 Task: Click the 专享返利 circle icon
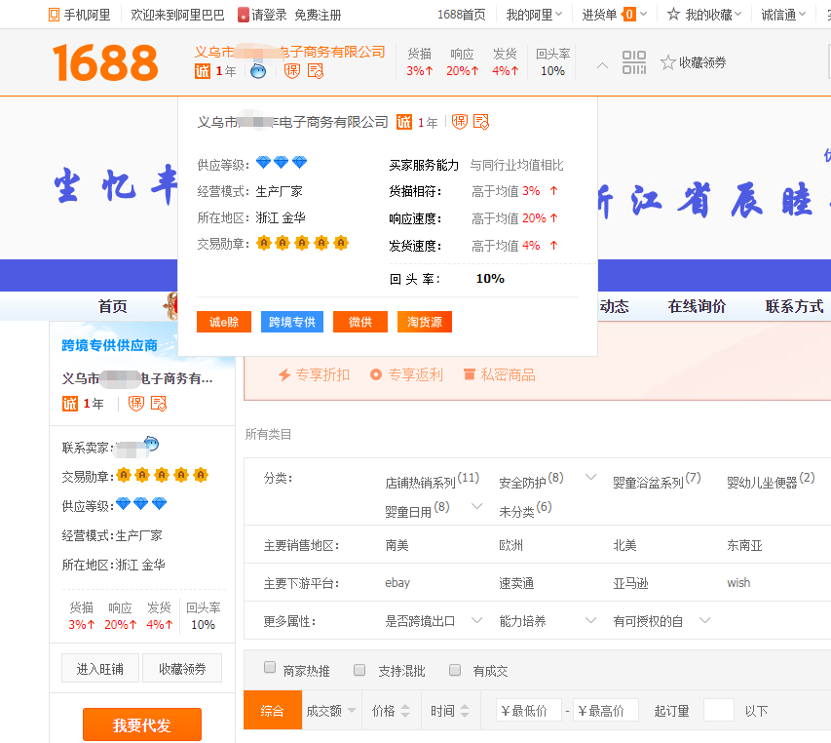click(x=376, y=375)
